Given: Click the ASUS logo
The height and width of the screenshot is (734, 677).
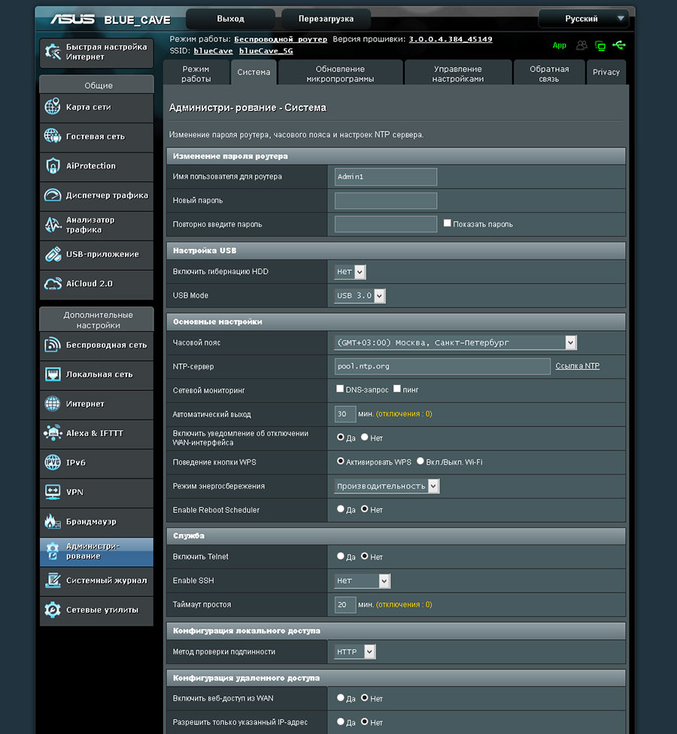Looking at the screenshot, I should click(72, 20).
